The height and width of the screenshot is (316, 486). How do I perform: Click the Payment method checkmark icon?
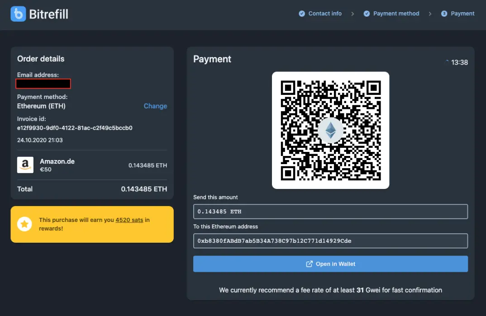pos(367,14)
